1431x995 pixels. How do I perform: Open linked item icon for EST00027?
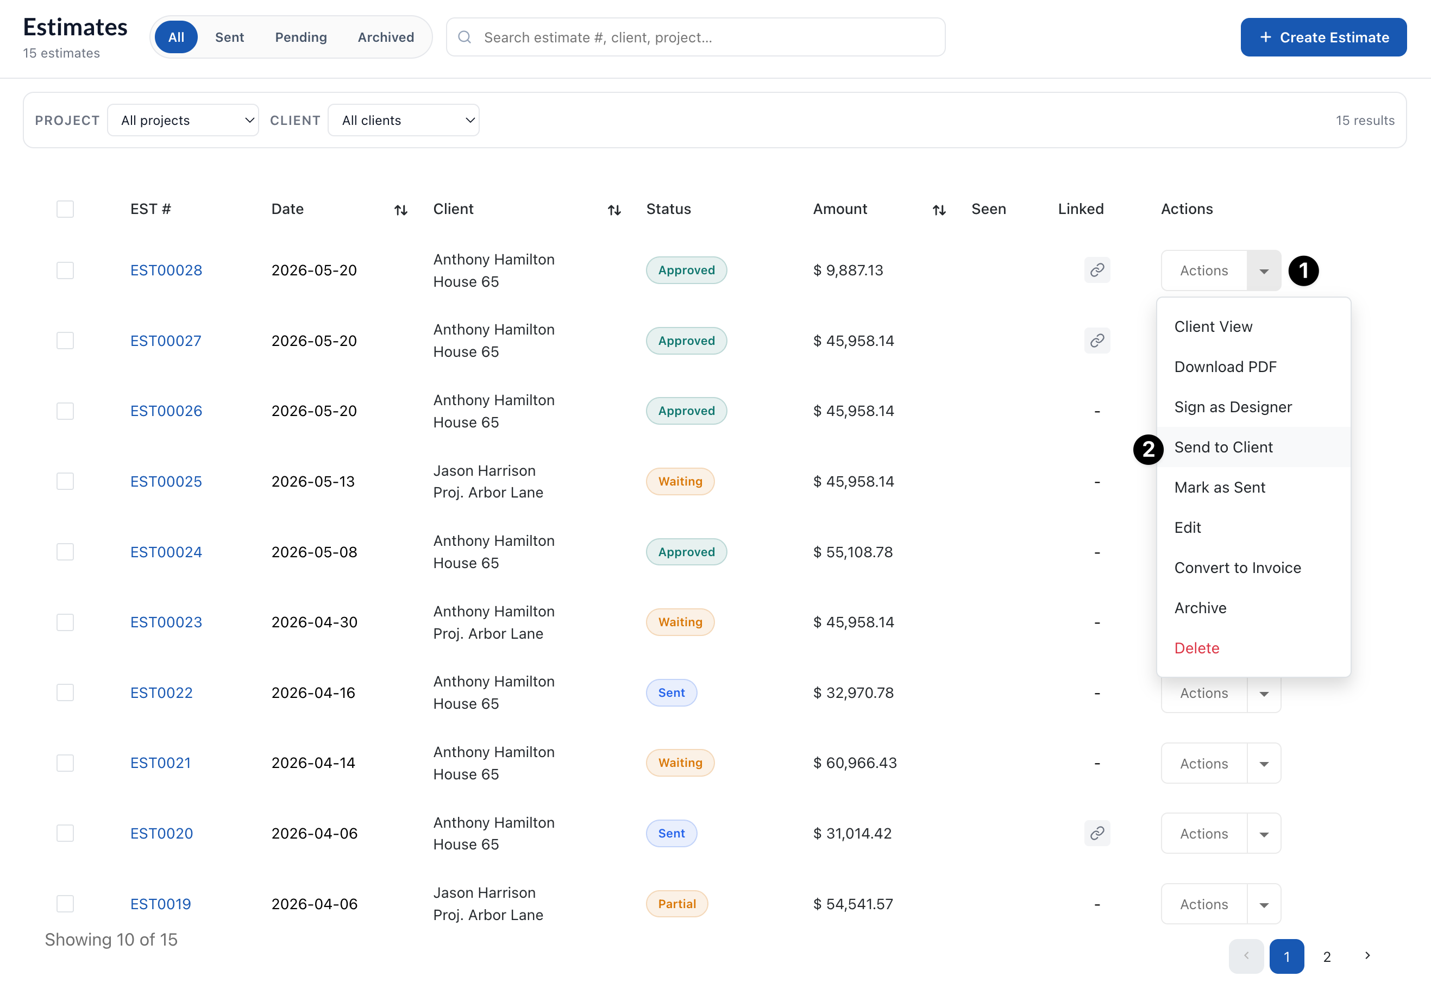(1097, 340)
